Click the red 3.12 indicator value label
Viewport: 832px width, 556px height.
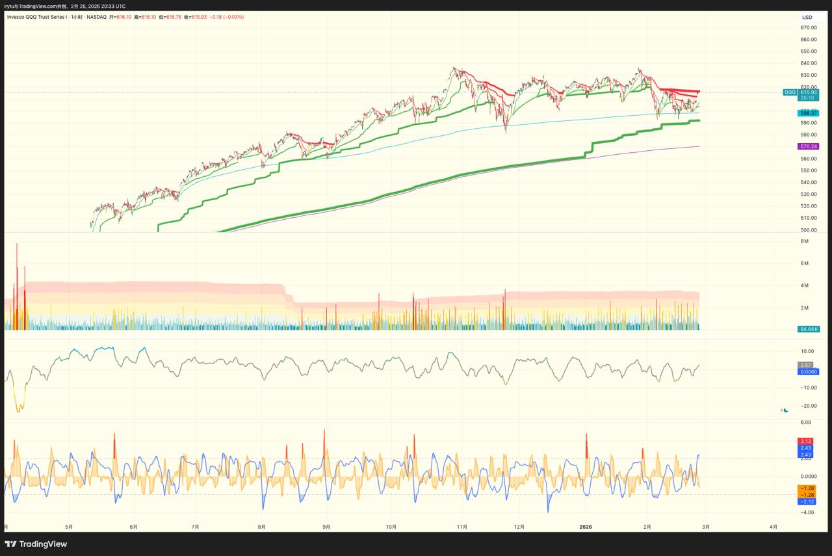click(806, 442)
